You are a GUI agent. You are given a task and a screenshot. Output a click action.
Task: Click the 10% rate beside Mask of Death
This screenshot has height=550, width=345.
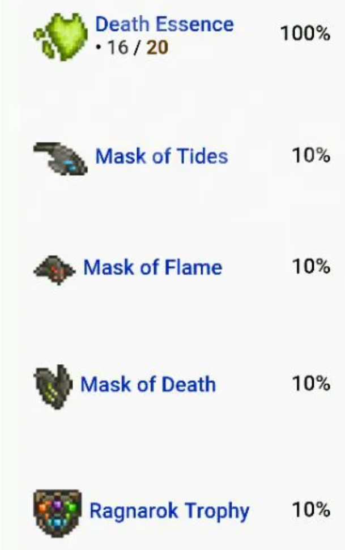pyautogui.click(x=311, y=383)
